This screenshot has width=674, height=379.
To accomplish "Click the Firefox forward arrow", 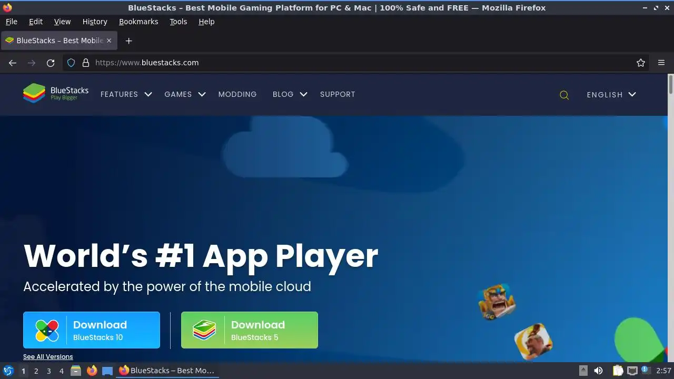I will point(32,63).
